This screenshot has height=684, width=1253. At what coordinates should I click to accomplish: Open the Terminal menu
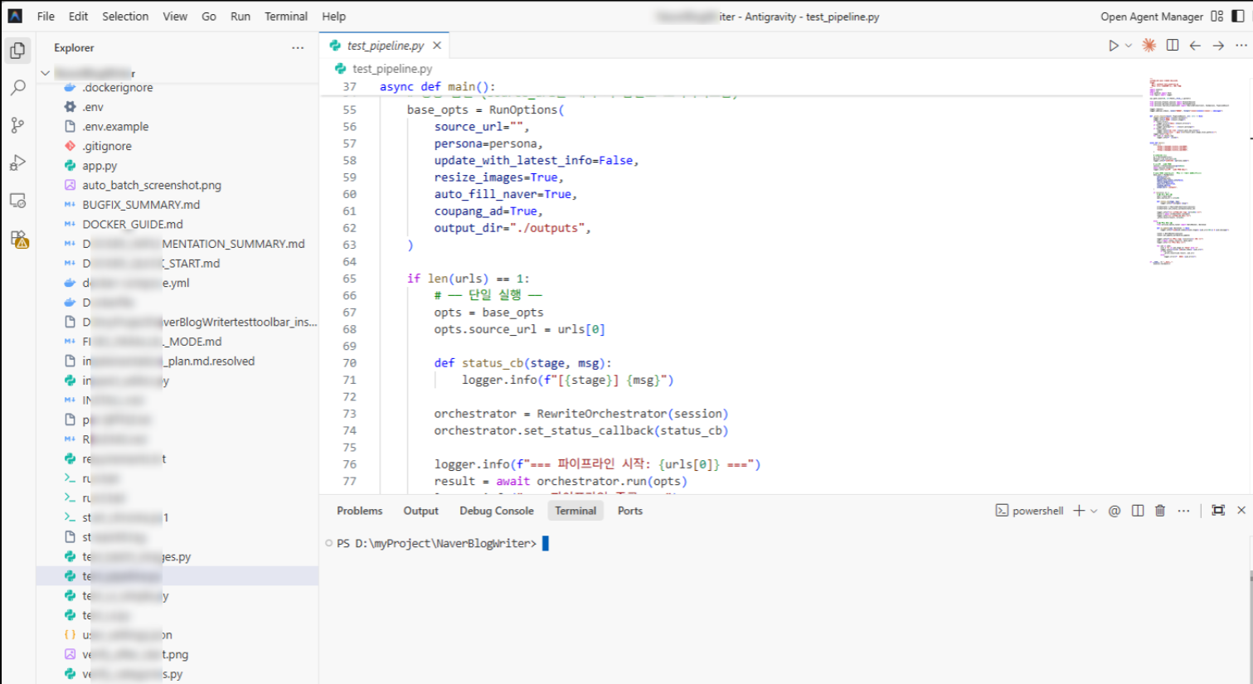click(286, 16)
